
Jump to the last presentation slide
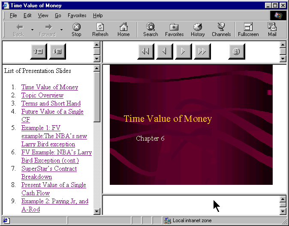point(202,51)
